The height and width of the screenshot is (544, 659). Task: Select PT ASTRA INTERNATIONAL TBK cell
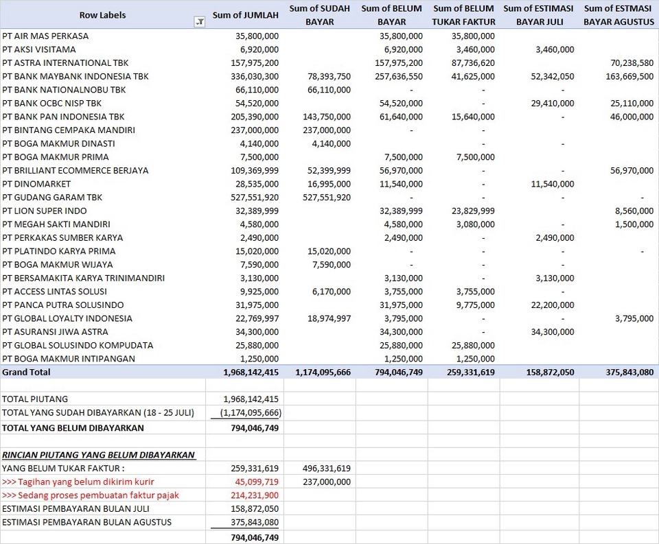point(65,63)
